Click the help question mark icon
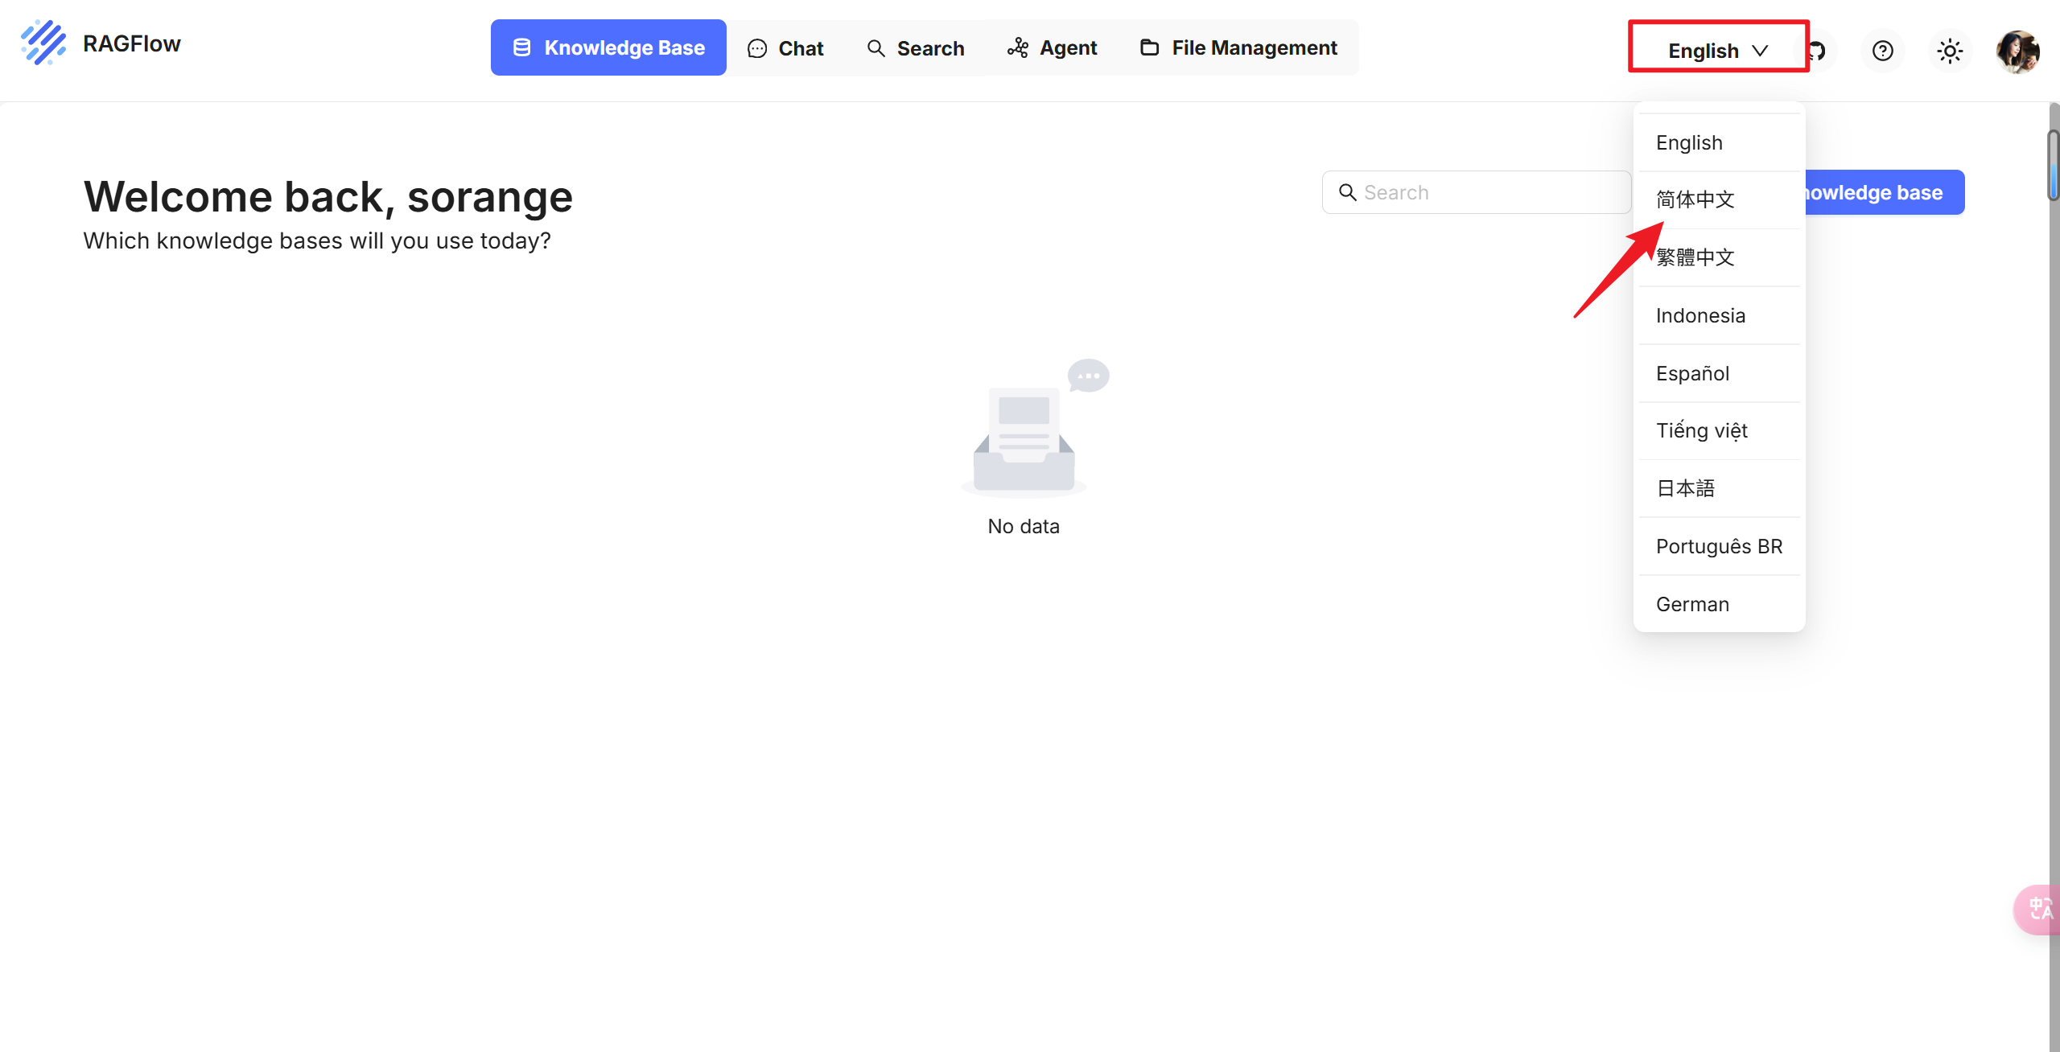This screenshot has height=1052, width=2060. point(1882,51)
